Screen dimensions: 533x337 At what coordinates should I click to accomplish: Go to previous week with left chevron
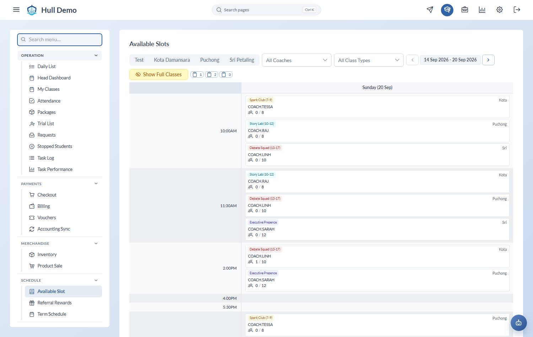pyautogui.click(x=412, y=60)
